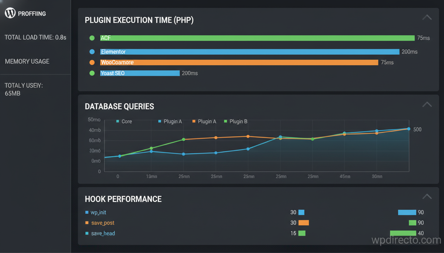The width and height of the screenshot is (444, 253).
Task: Click the TOTAL LOAD TIME: 0.8s entry
Action: (x=35, y=38)
